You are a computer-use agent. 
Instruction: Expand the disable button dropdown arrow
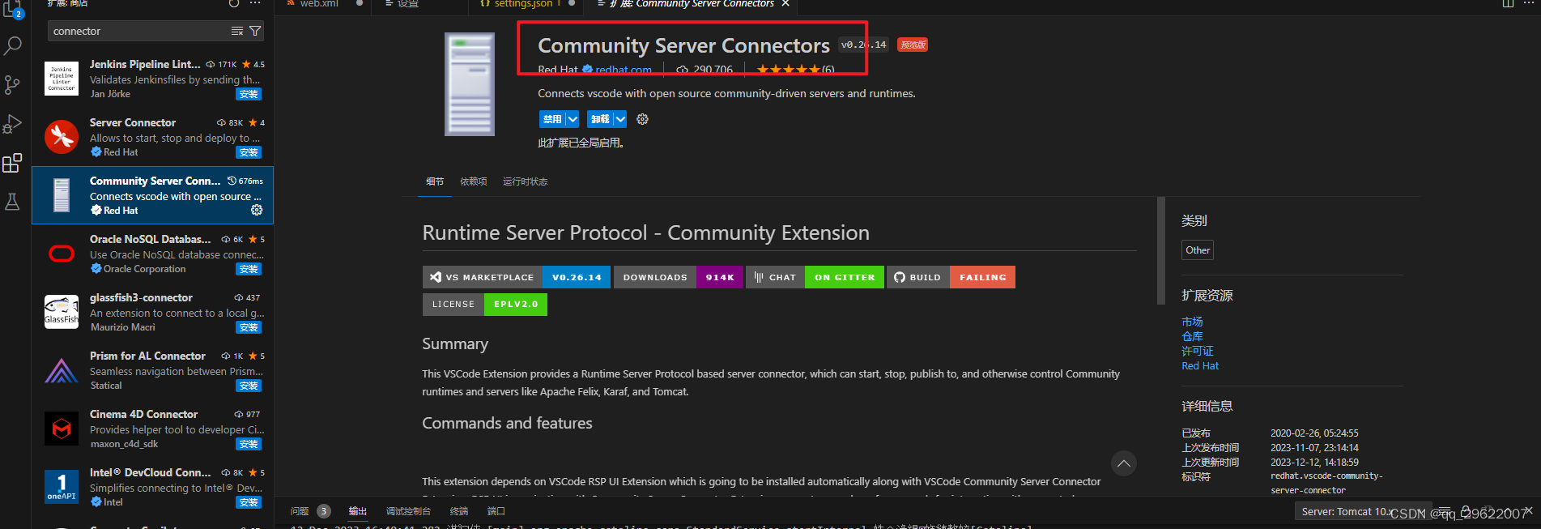click(x=573, y=119)
